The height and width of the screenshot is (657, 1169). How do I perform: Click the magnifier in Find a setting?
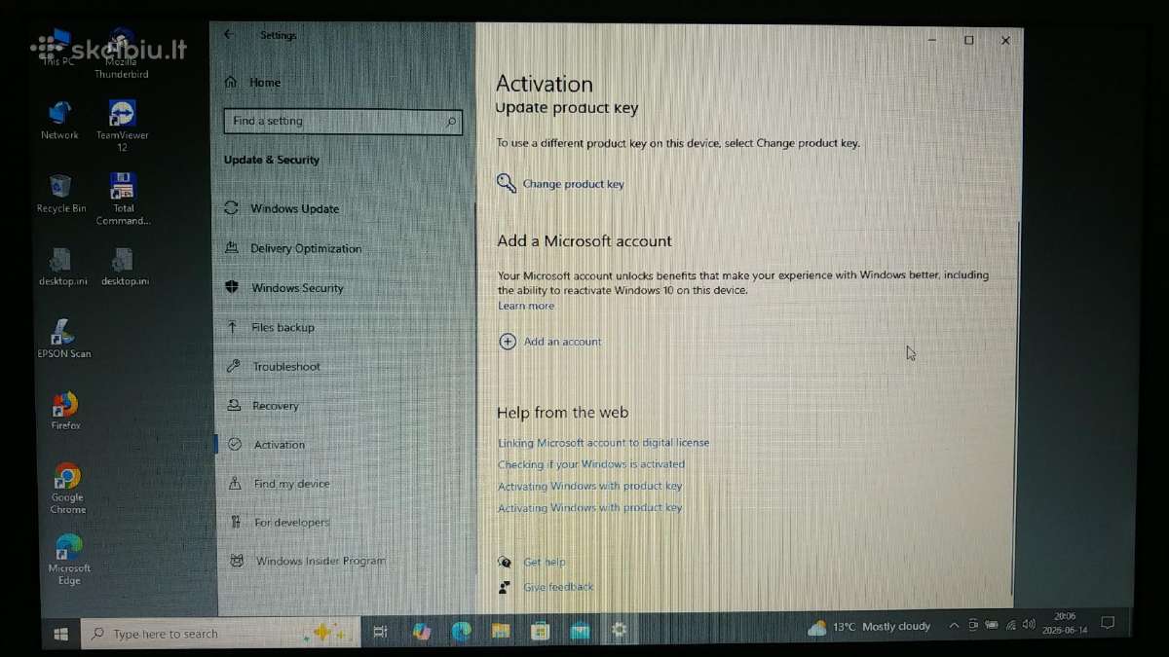[x=451, y=122]
